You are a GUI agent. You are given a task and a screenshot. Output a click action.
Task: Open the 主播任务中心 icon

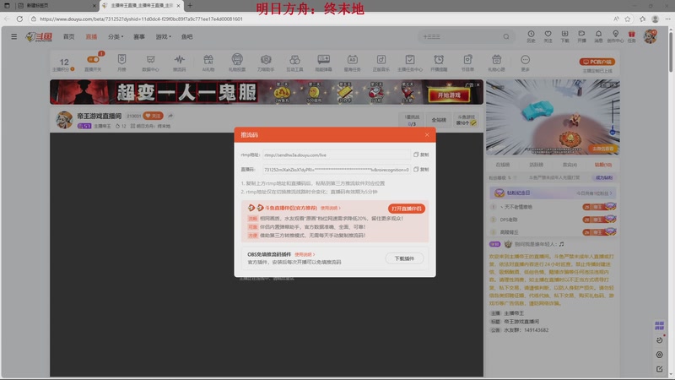pyautogui.click(x=410, y=62)
